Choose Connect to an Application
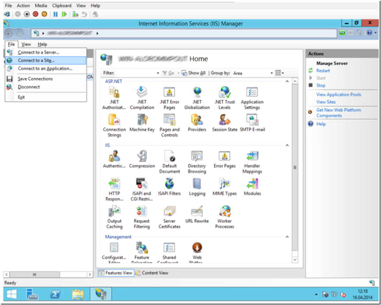The height and width of the screenshot is (305, 381). [46, 69]
